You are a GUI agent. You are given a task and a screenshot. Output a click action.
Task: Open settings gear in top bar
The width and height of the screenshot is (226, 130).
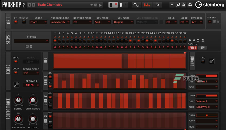pyautogui.click(x=190, y=5)
